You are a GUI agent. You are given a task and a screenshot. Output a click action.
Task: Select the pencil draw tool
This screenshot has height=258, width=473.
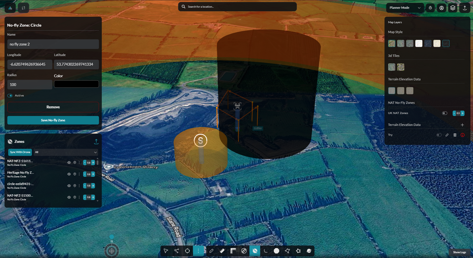[211, 251]
